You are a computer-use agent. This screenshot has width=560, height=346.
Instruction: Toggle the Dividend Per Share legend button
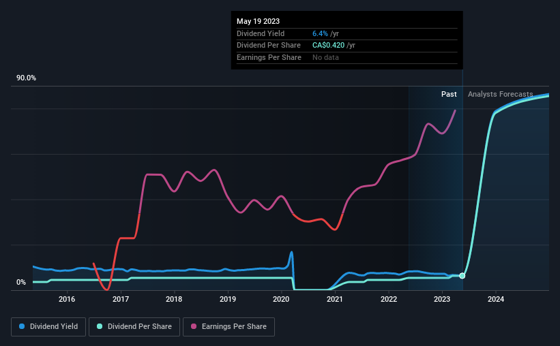point(134,327)
